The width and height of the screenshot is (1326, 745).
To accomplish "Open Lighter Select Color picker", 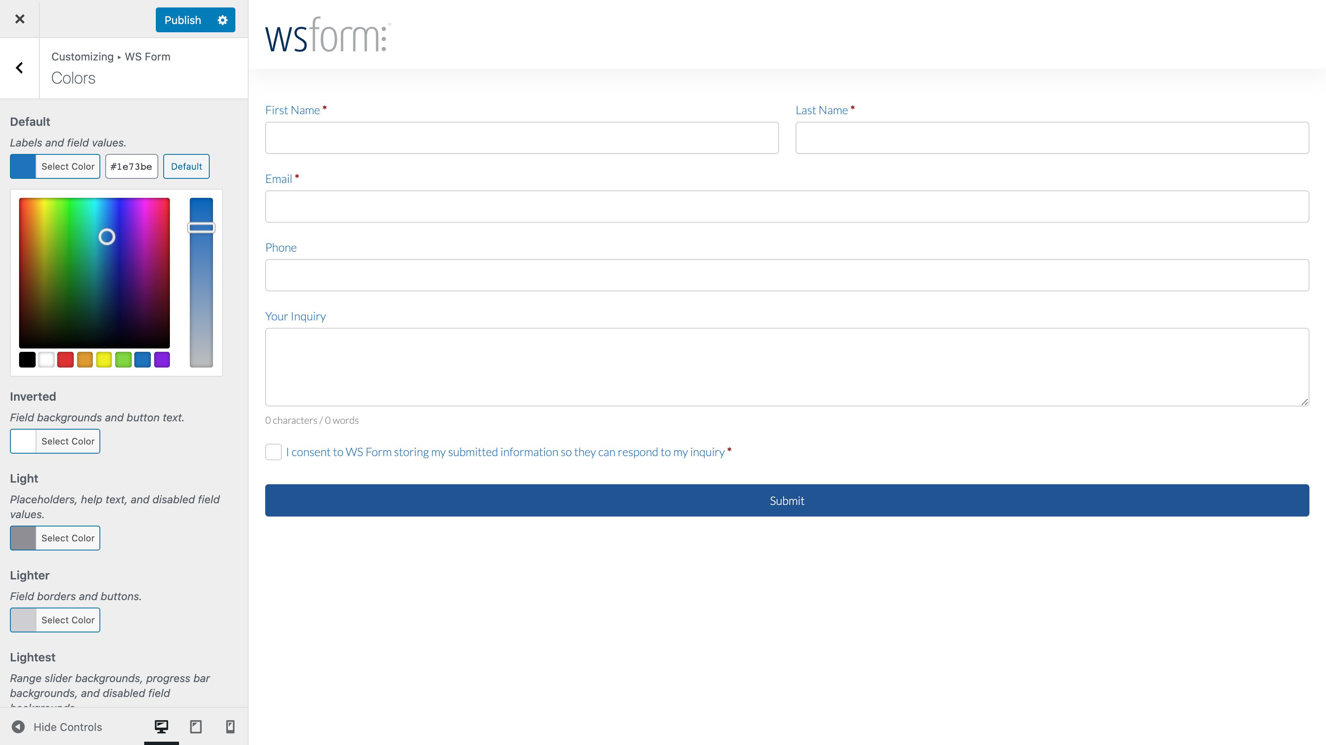I will [x=55, y=620].
